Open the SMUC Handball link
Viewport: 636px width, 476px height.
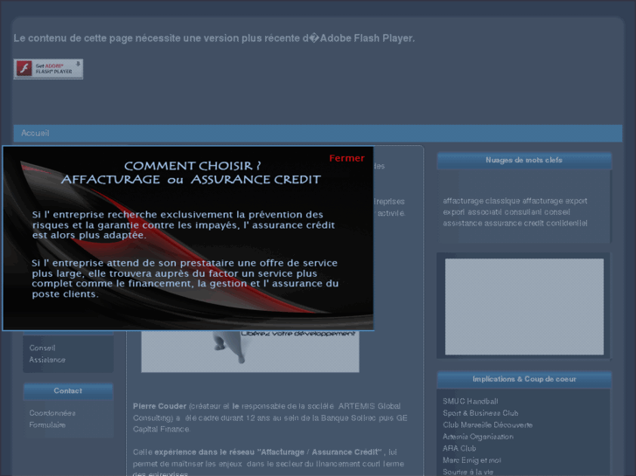tap(470, 402)
